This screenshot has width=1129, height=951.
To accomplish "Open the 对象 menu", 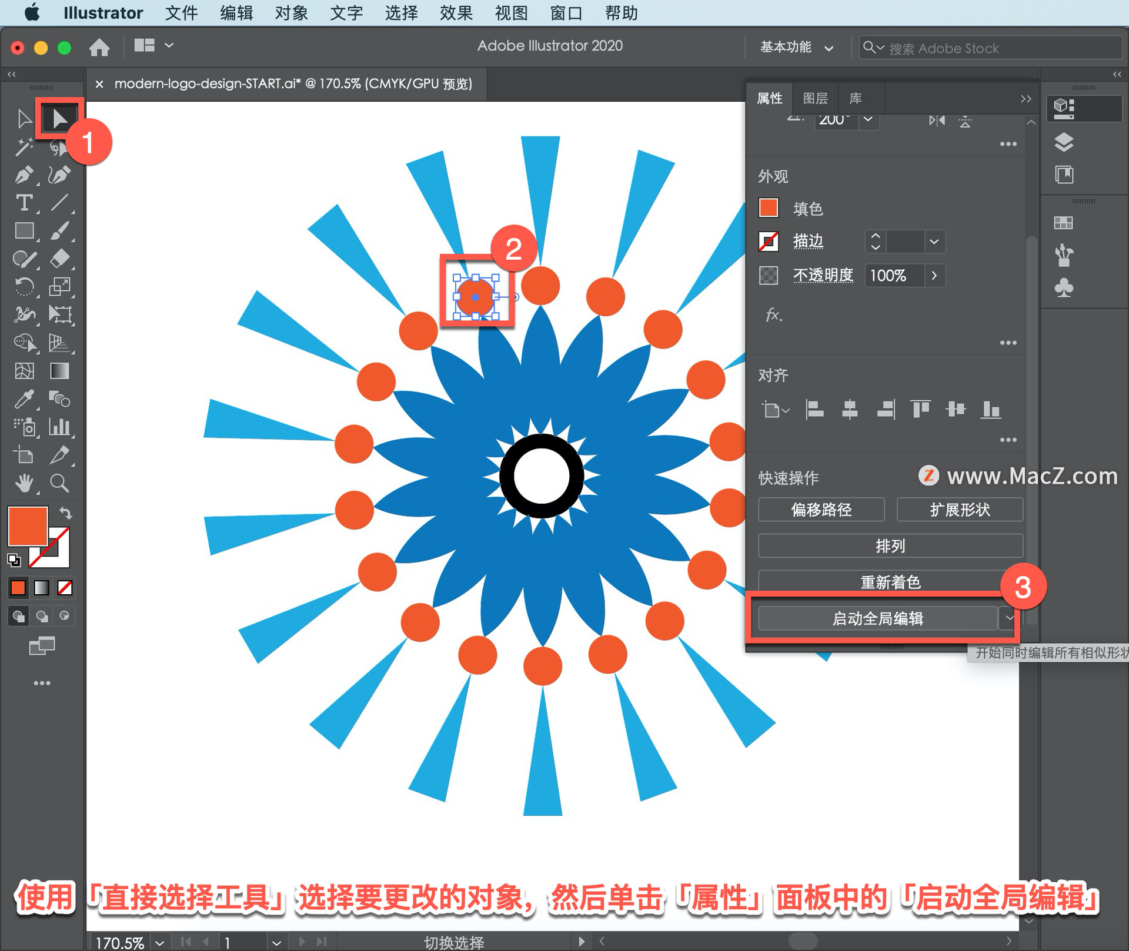I will pyautogui.click(x=291, y=13).
